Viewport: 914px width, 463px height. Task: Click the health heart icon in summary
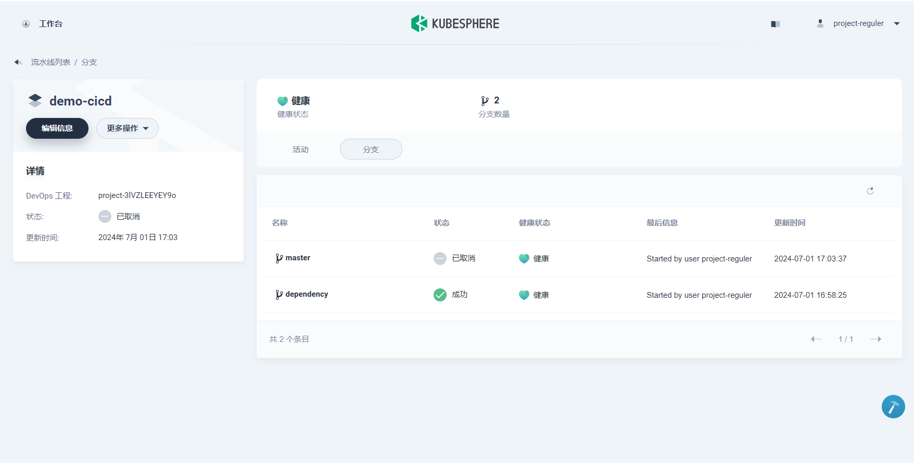[283, 101]
